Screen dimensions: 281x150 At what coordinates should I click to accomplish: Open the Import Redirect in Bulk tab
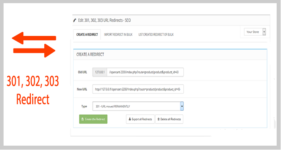coord(118,34)
